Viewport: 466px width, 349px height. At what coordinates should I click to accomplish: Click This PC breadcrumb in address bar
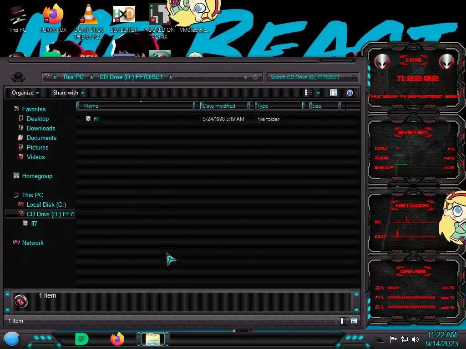[x=73, y=77]
